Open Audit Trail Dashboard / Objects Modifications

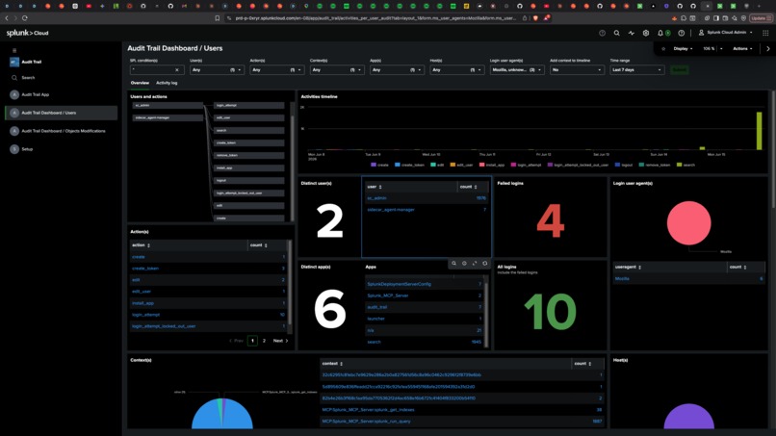pyautogui.click(x=64, y=131)
